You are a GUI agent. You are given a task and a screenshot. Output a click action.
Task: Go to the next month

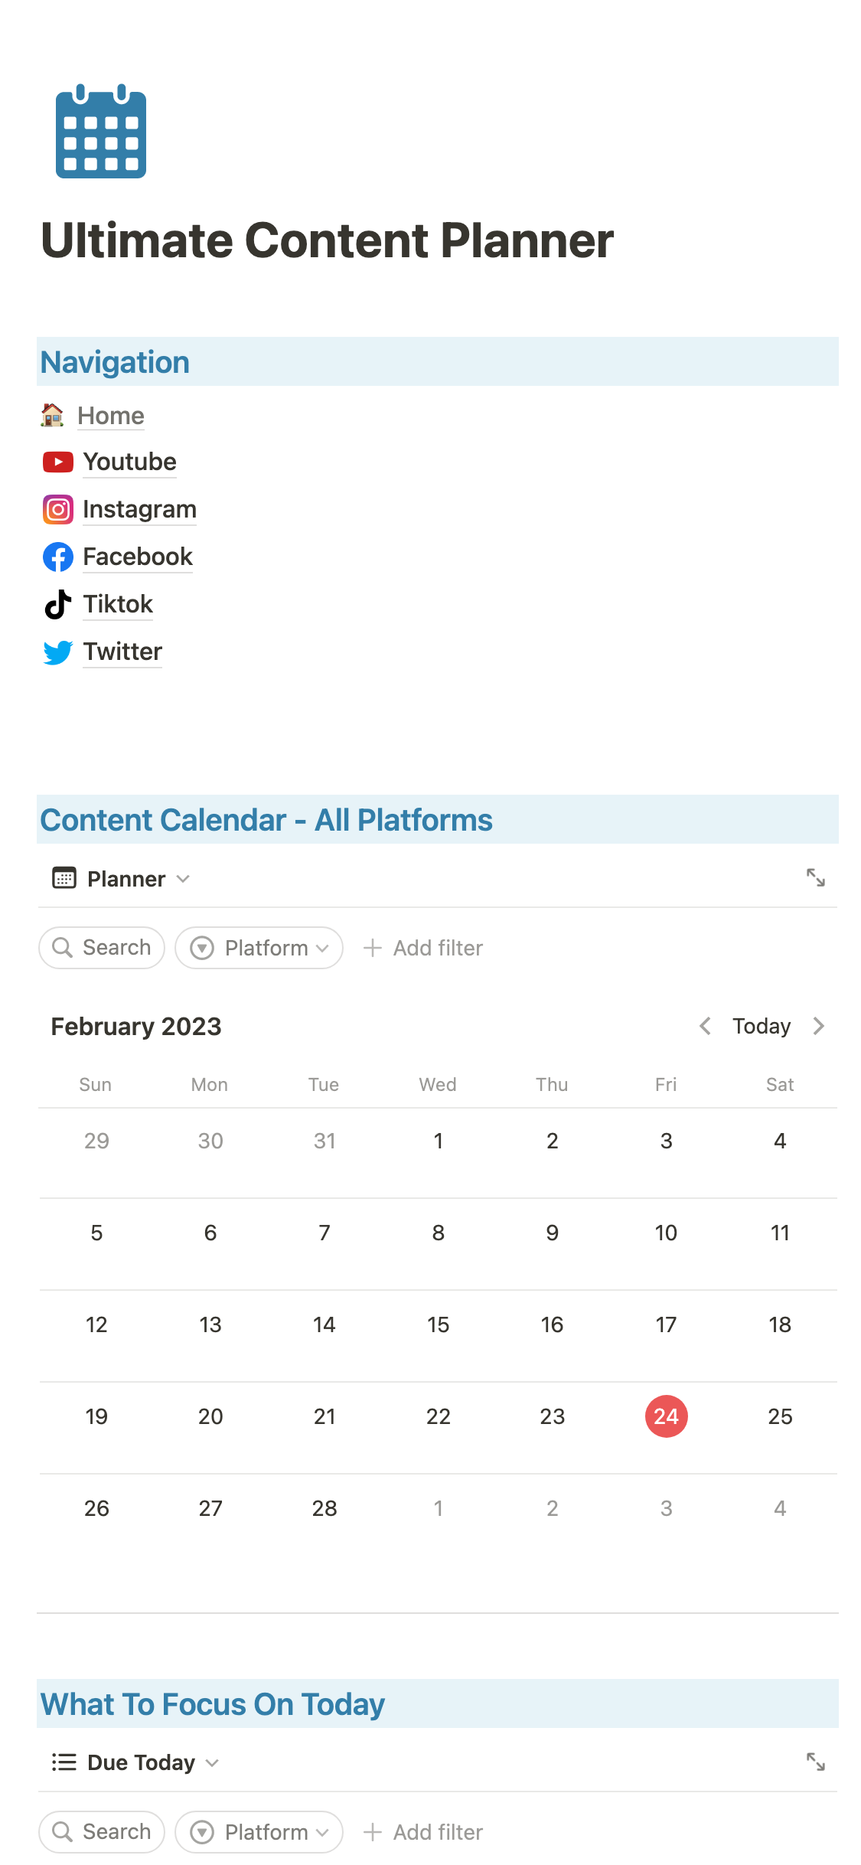[819, 1026]
